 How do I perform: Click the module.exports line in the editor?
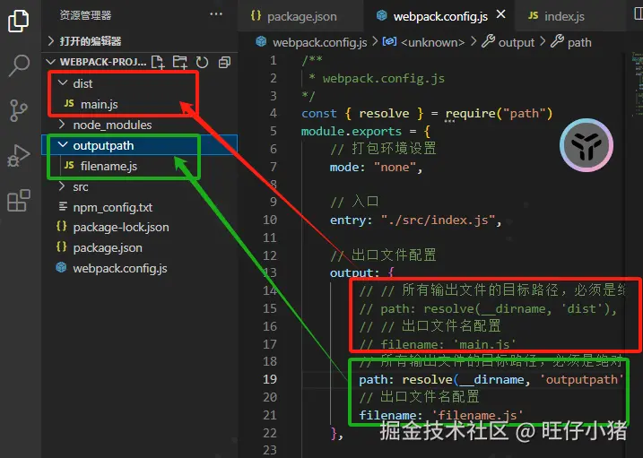coord(365,132)
